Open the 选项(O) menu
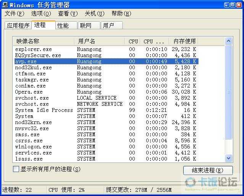The height and width of the screenshot is (196, 244). point(41,13)
